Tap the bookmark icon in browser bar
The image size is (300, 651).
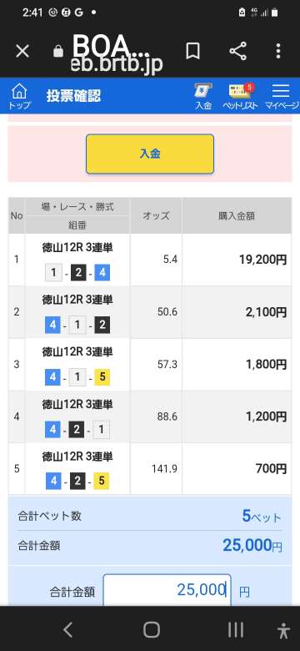(192, 52)
